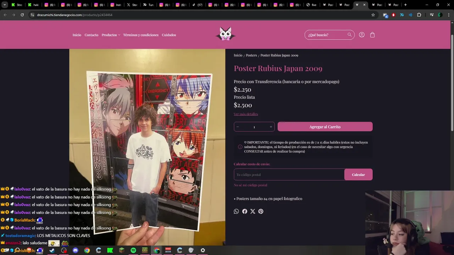Open Términos y condiciones page

pos(141,35)
